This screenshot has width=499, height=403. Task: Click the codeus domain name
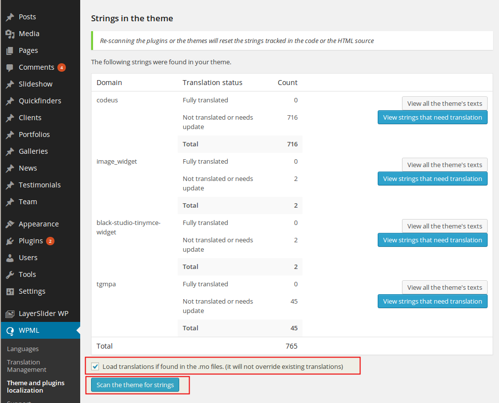(x=107, y=100)
